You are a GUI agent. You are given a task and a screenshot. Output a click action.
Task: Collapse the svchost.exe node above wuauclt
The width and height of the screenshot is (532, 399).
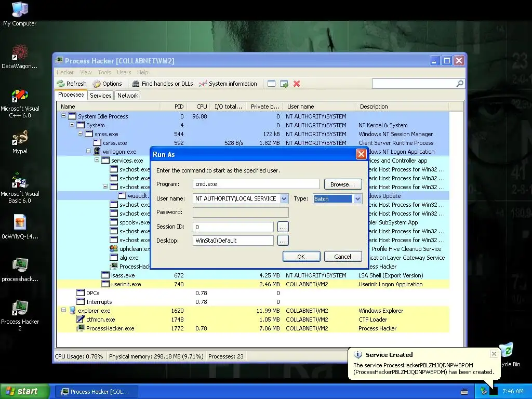(x=105, y=187)
